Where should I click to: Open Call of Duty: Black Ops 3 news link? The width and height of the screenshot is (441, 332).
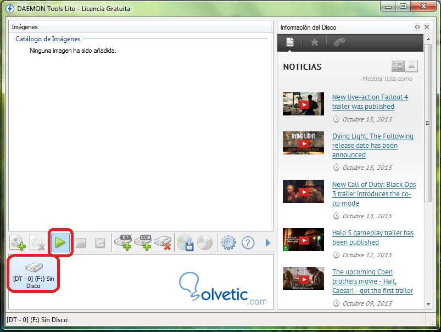pyautogui.click(x=374, y=193)
